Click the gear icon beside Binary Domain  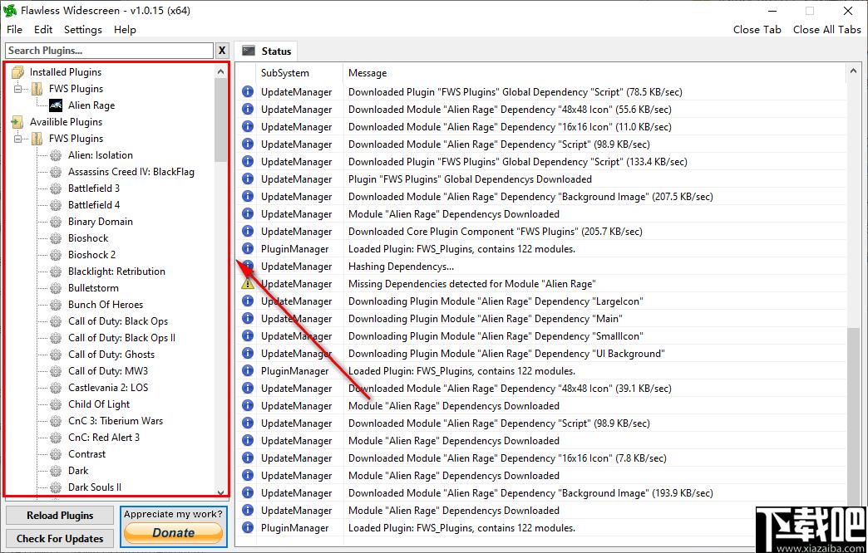[56, 222]
